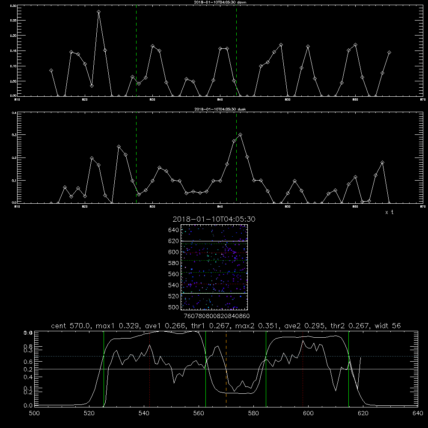Click the red dotted line near 598 in bottom plot

point(303,369)
